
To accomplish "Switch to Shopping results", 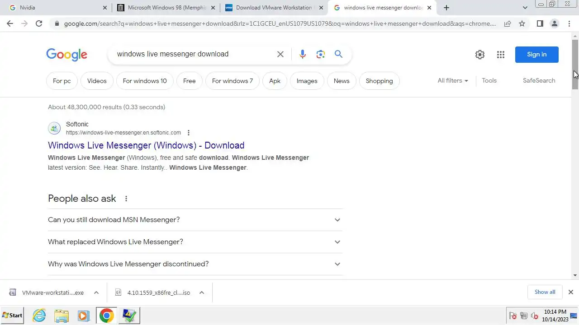I will click(379, 81).
